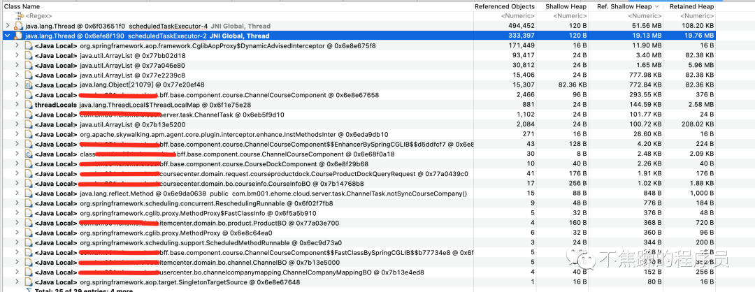
Task: Expand ArrayList @ 0x77bb02d18 node
Action: point(17,55)
